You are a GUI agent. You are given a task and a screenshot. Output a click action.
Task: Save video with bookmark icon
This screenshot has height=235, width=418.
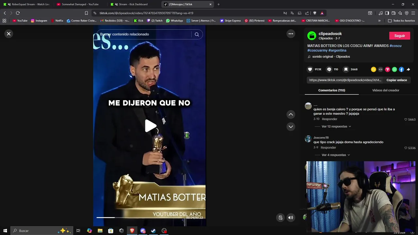click(346, 69)
